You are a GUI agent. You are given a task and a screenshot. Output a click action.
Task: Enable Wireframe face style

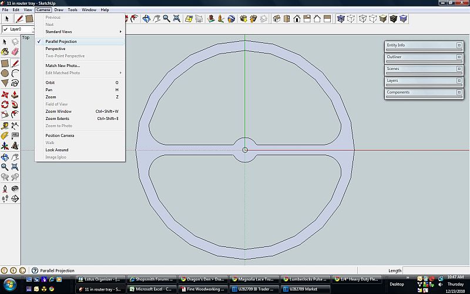[x=362, y=19]
